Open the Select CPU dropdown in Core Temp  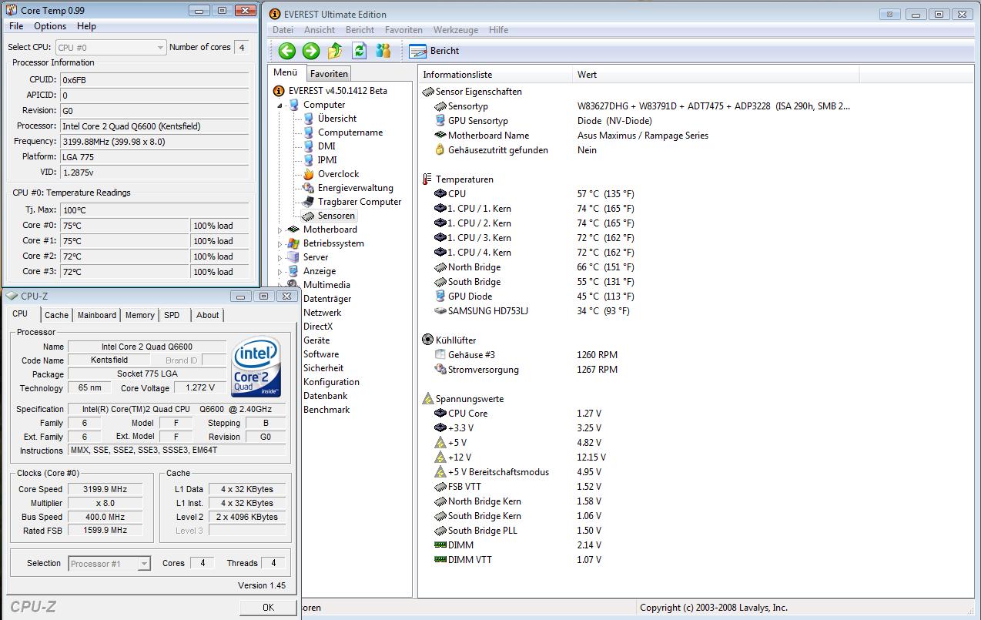click(110, 48)
